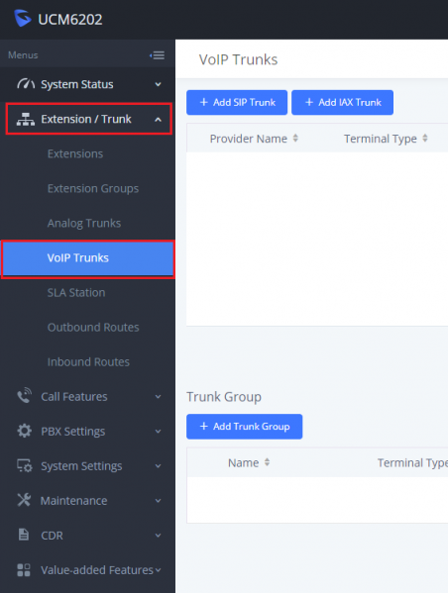Click the System Settings monitor icon
The width and height of the screenshot is (448, 593).
25,465
